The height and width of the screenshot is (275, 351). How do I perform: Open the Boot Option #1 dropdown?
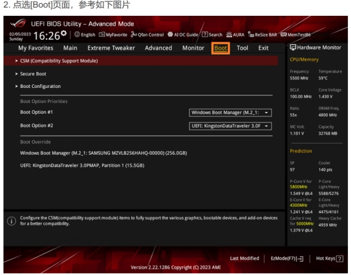(x=230, y=113)
